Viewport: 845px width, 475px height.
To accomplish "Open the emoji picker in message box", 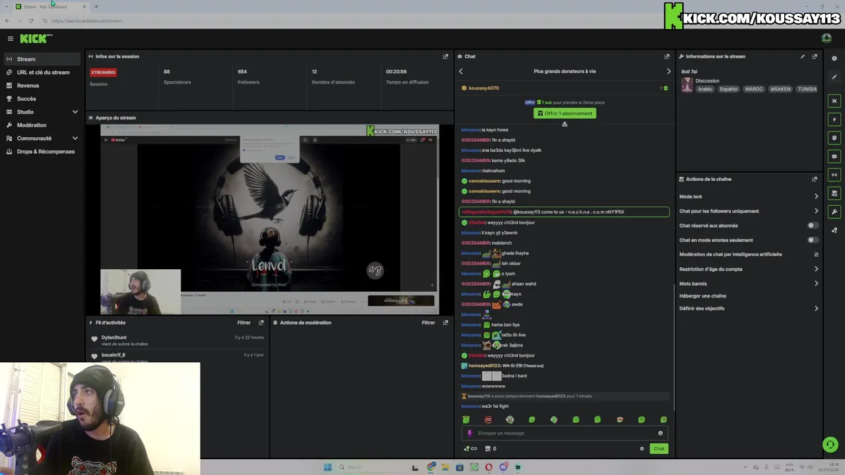I will click(x=660, y=433).
